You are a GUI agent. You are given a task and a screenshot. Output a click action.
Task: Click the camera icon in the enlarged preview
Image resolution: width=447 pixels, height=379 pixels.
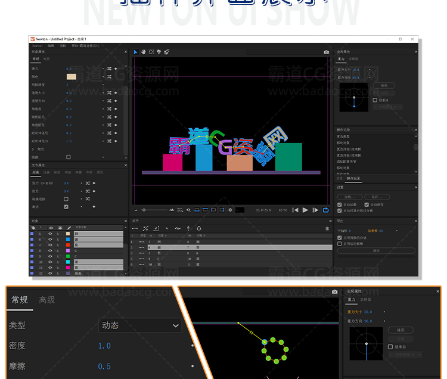(x=335, y=292)
